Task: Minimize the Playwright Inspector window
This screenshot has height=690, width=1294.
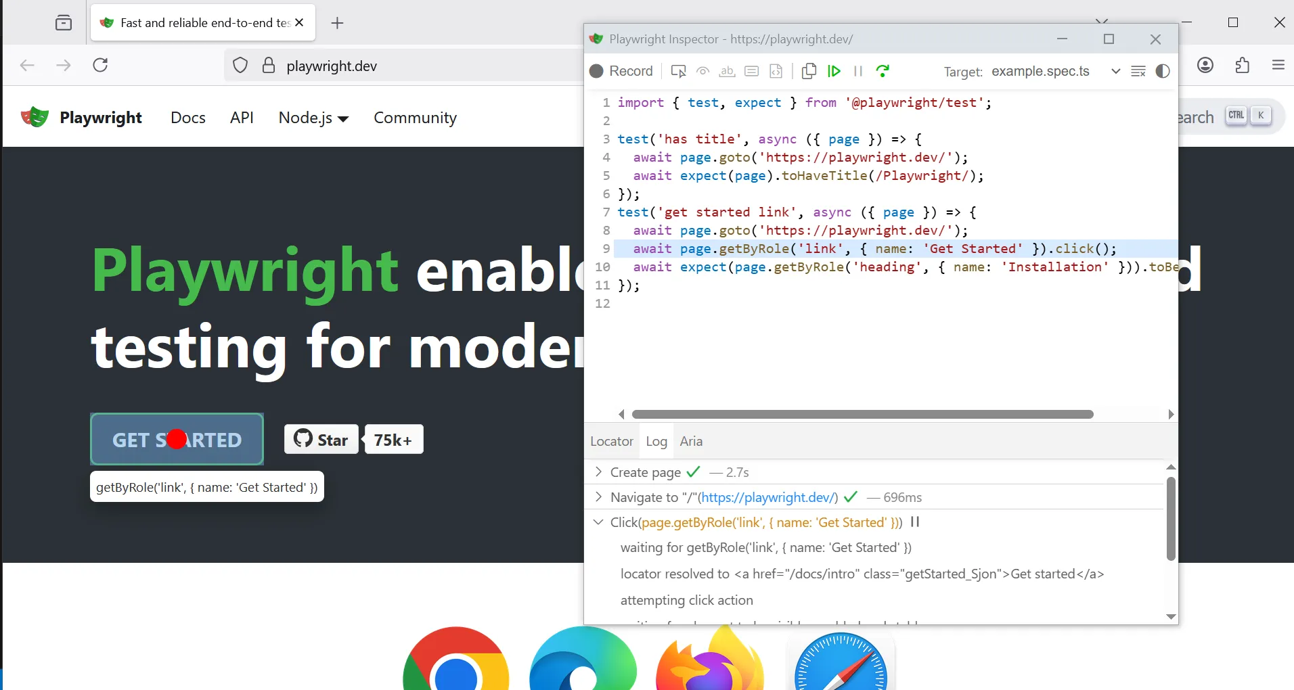Action: 1062,39
